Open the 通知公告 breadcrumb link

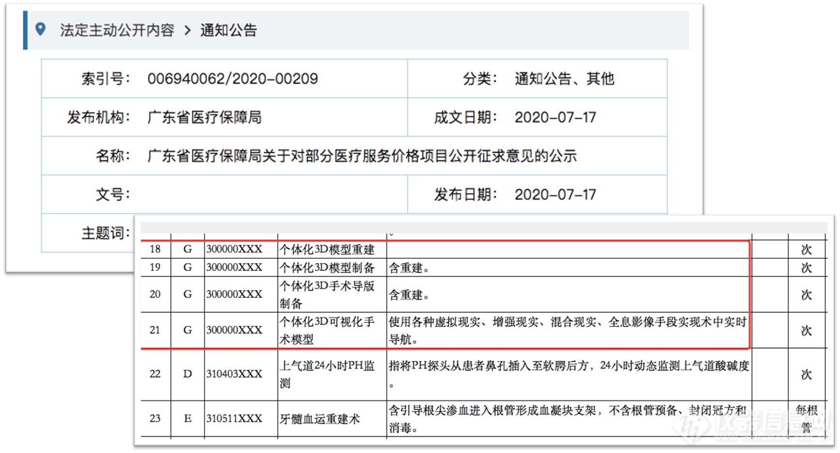pyautogui.click(x=229, y=30)
